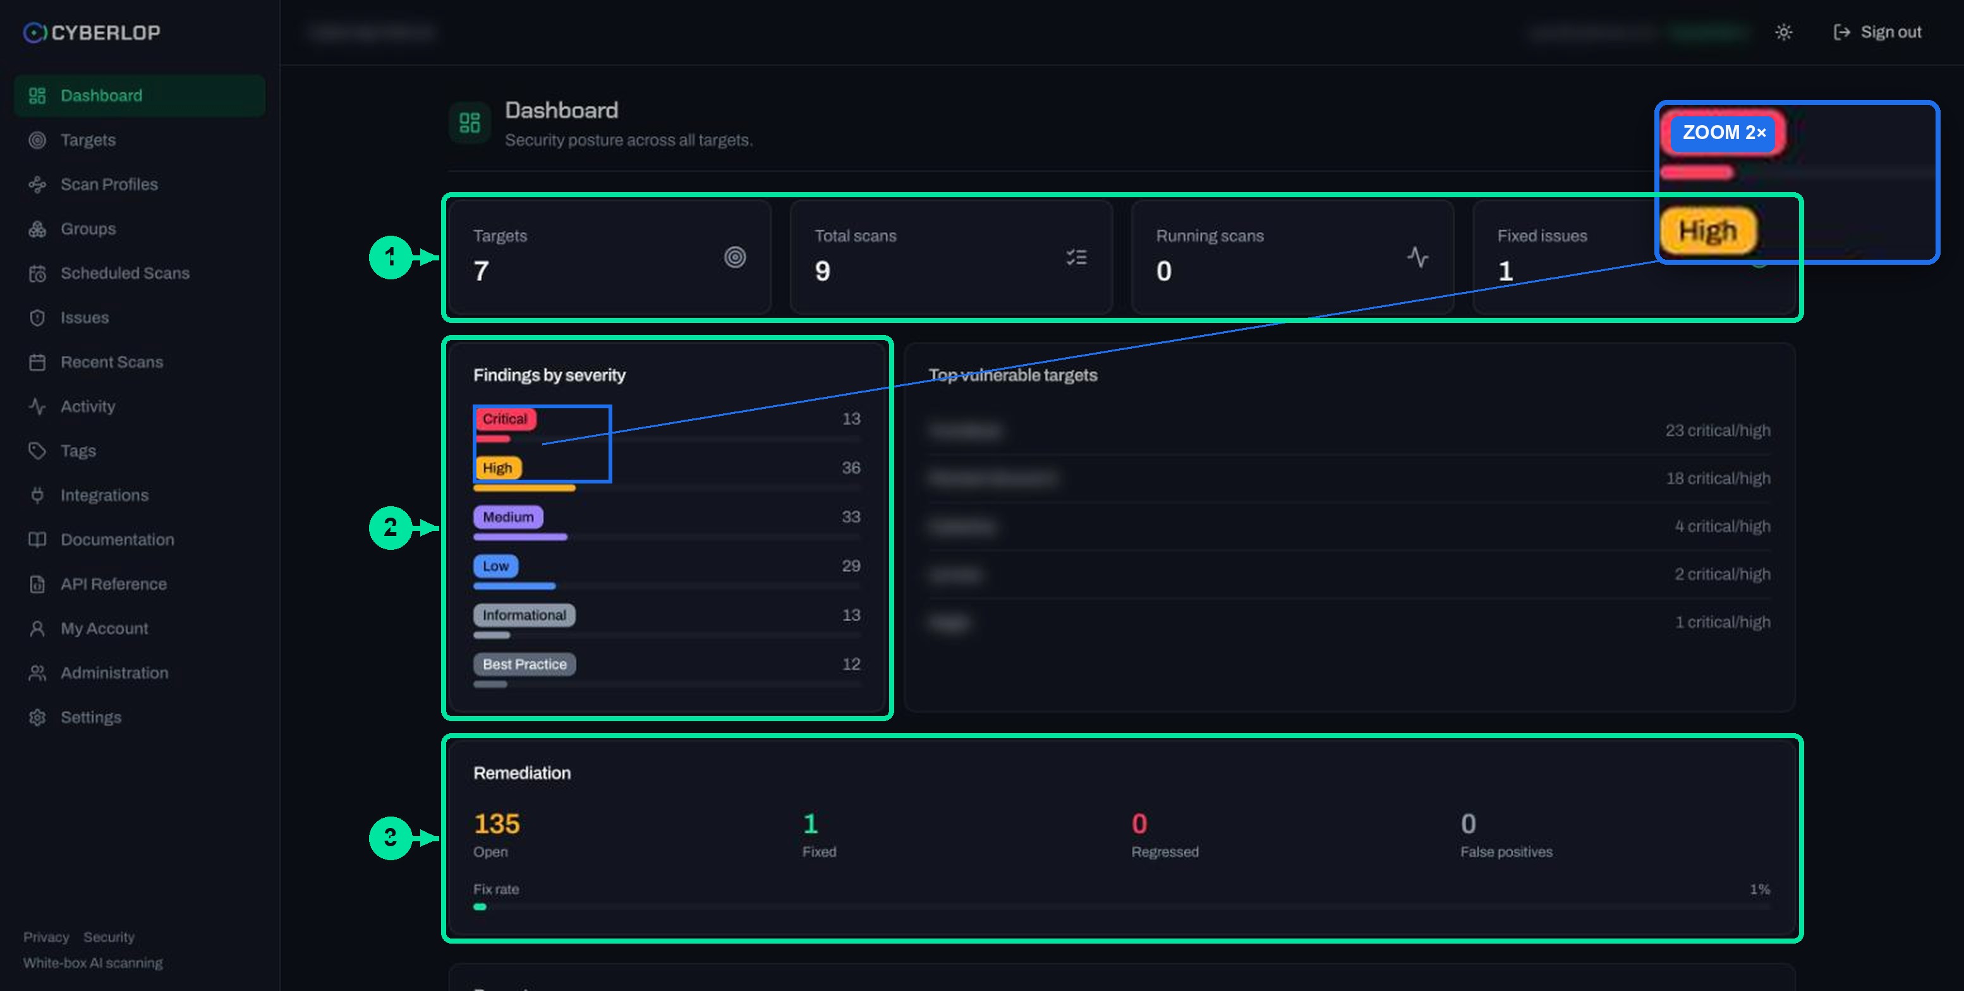Click the Critical severity badge
The image size is (1964, 991).
coord(505,418)
